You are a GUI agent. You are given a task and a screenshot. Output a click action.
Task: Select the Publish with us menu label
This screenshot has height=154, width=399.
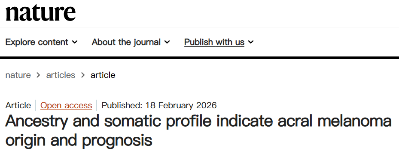(x=214, y=42)
